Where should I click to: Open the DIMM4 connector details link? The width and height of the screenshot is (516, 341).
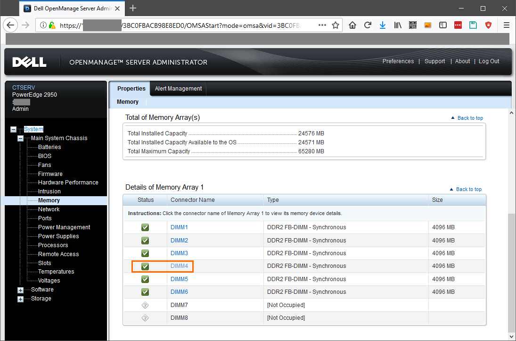click(179, 266)
